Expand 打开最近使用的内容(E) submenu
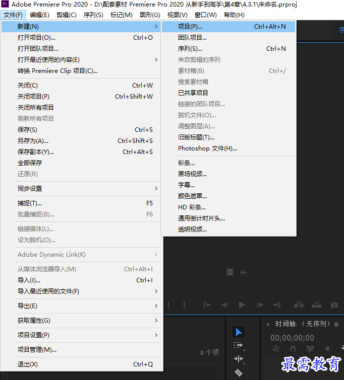 (x=81, y=59)
